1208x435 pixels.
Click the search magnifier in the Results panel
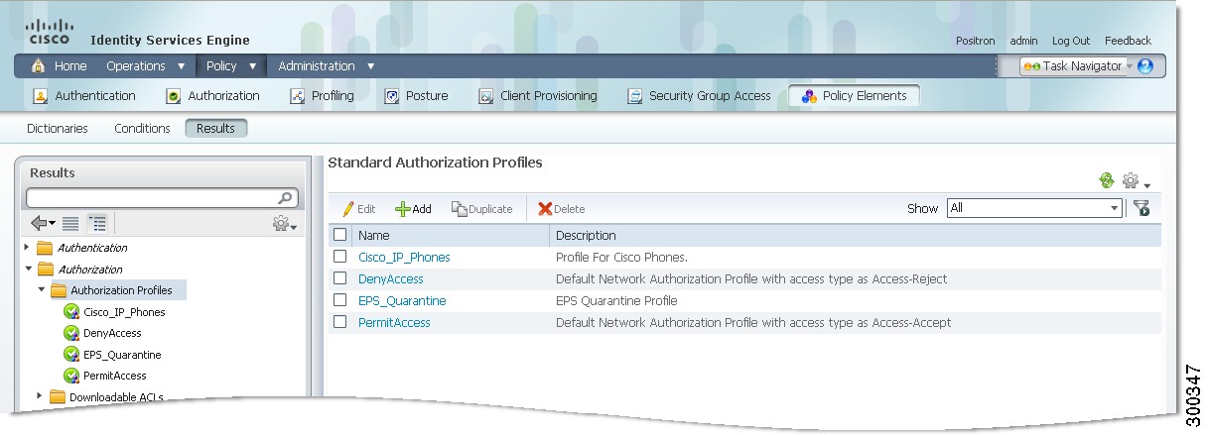(286, 198)
